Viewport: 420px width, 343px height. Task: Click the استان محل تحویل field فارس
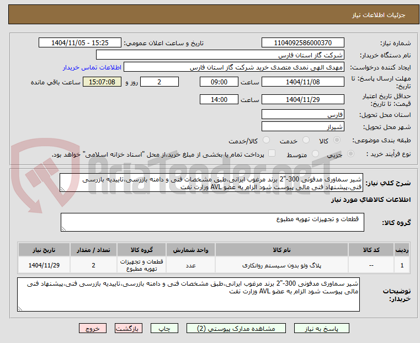(x=302, y=115)
